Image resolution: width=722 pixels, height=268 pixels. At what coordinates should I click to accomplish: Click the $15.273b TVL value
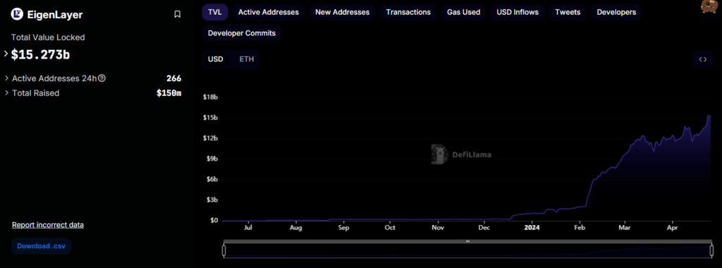pyautogui.click(x=40, y=54)
